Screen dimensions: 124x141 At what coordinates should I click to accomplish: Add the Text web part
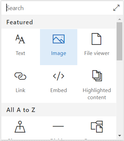click(x=20, y=47)
